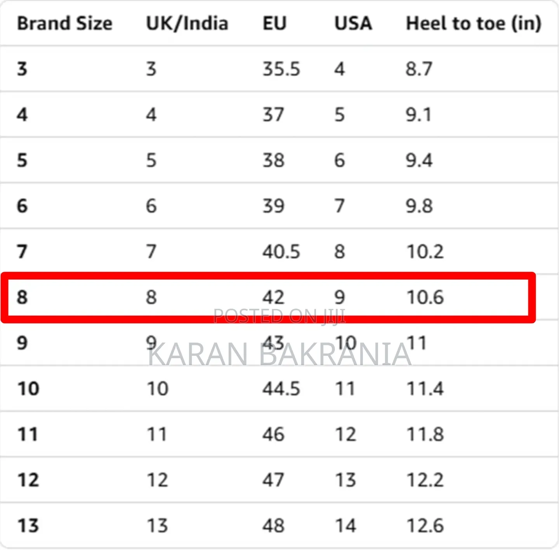The image size is (559, 550).
Task: Select highlighted heel to toe 10.6
Action: [x=425, y=297]
